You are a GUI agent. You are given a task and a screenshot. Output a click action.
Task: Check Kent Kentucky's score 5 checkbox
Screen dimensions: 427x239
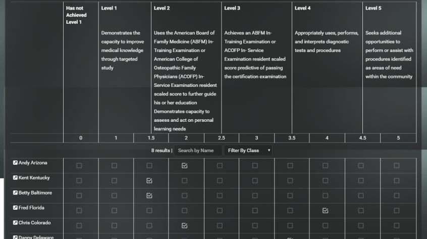point(397,180)
